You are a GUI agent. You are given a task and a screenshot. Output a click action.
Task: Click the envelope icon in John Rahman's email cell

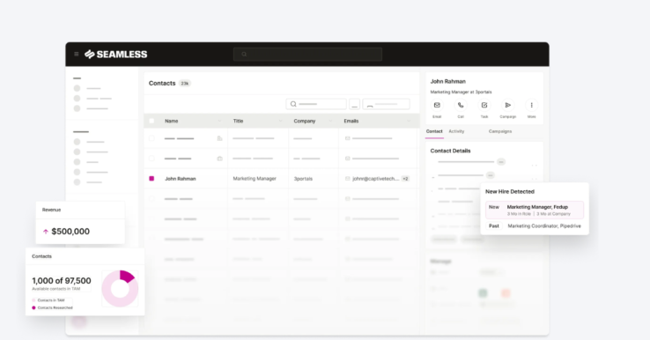point(347,179)
